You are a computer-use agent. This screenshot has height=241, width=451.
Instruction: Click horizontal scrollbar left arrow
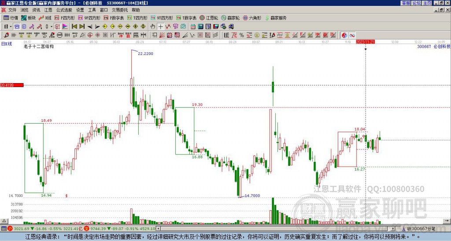pos(158,229)
